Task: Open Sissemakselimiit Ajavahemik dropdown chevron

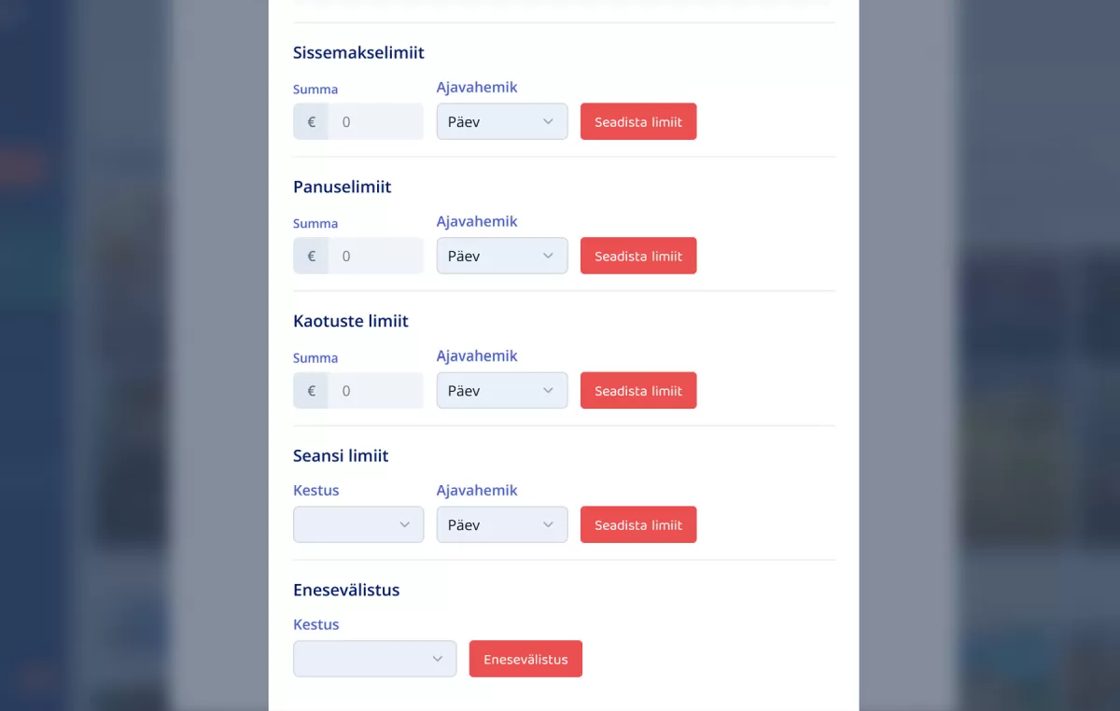Action: pyautogui.click(x=548, y=121)
